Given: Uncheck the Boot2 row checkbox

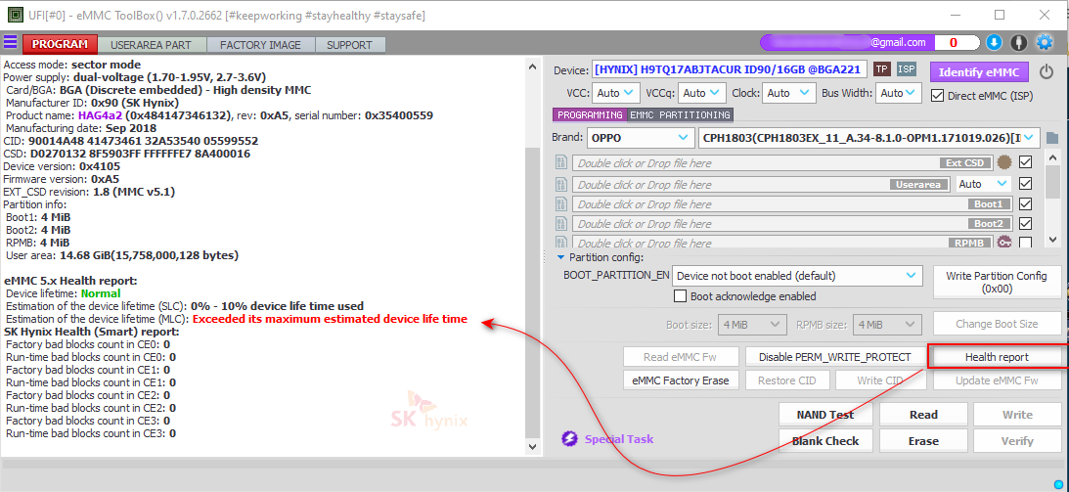Looking at the screenshot, I should pyautogui.click(x=1025, y=224).
